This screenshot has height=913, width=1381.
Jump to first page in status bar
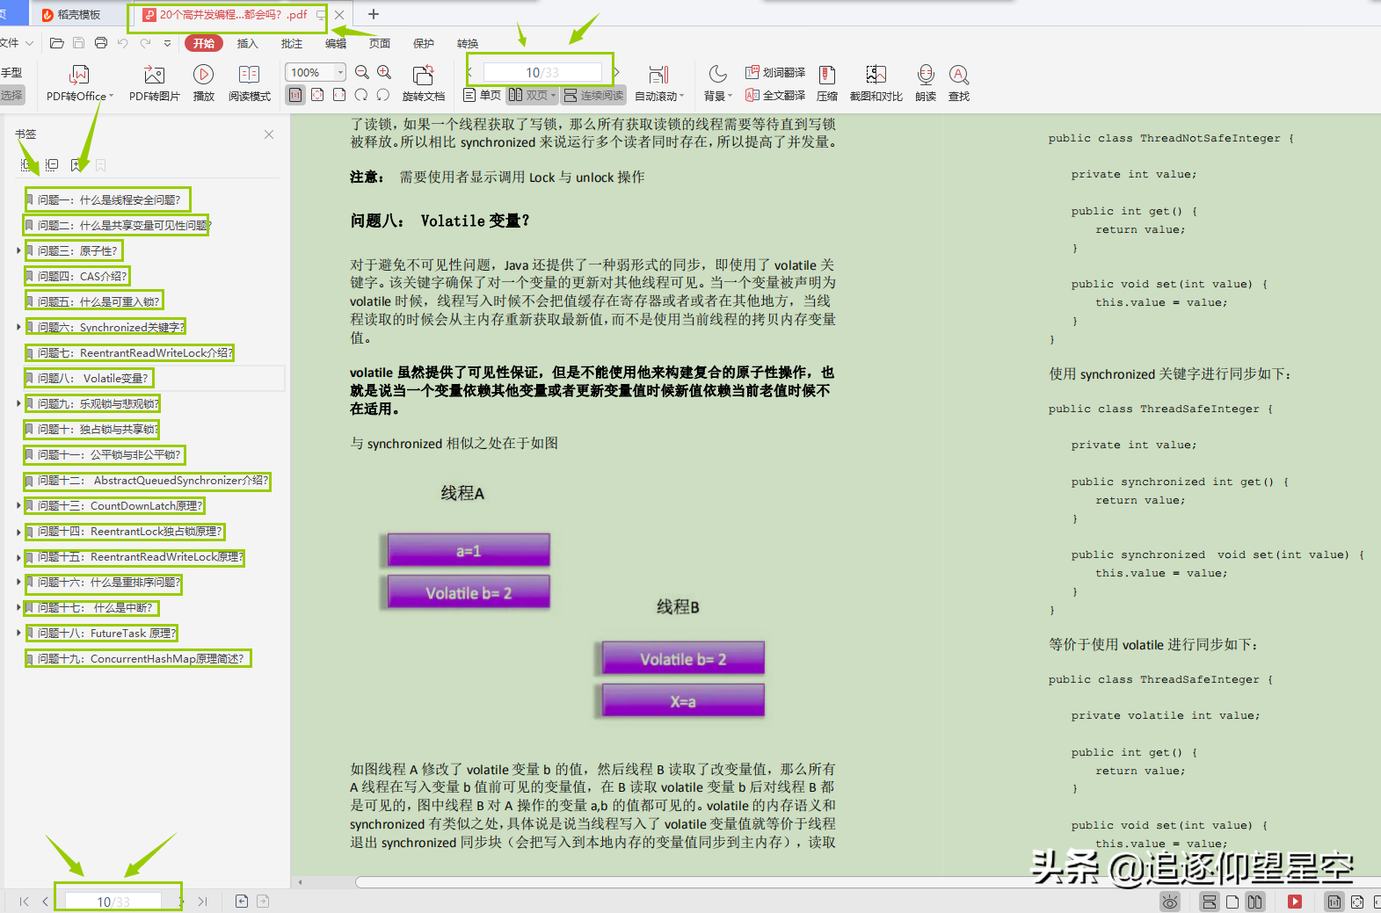[24, 902]
